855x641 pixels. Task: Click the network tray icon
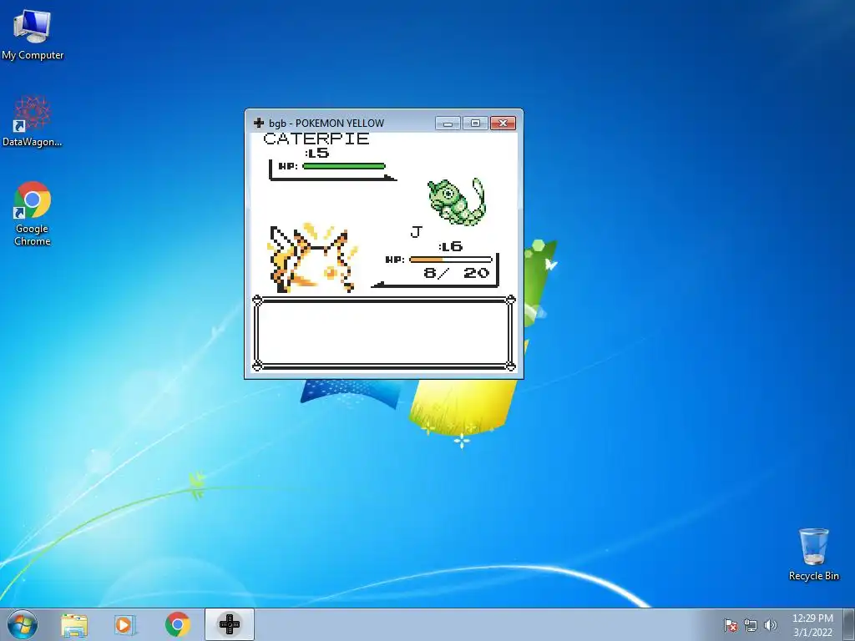click(x=751, y=625)
